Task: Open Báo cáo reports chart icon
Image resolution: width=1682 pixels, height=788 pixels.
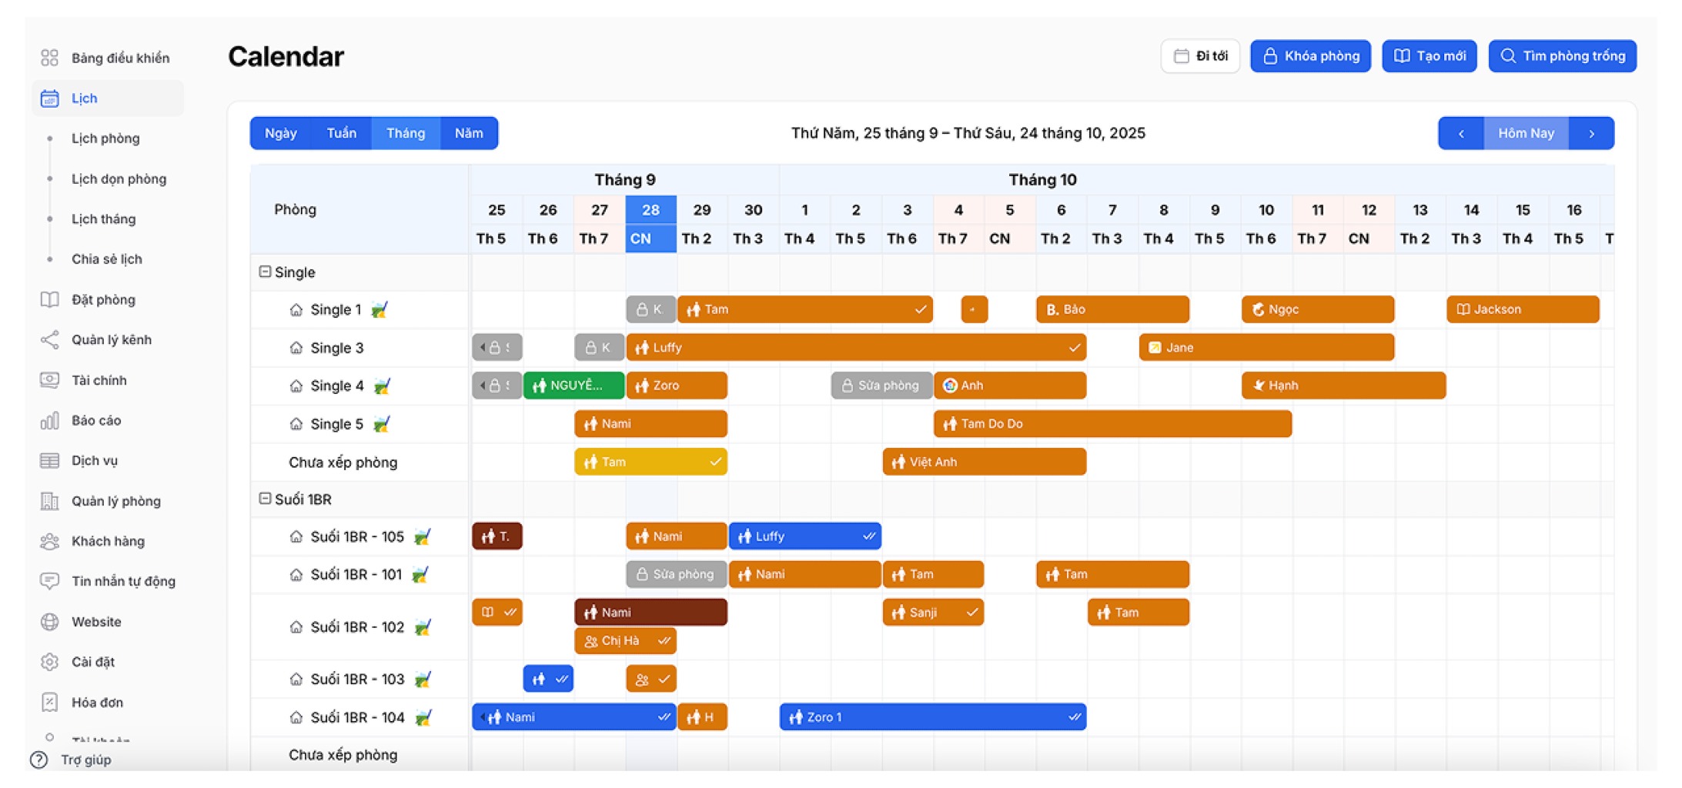Action: (x=49, y=420)
